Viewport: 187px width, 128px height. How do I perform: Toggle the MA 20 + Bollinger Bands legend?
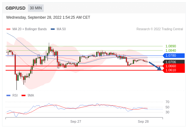(29, 29)
